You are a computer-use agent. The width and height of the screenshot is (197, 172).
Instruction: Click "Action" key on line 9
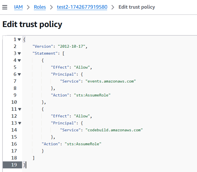60,95
